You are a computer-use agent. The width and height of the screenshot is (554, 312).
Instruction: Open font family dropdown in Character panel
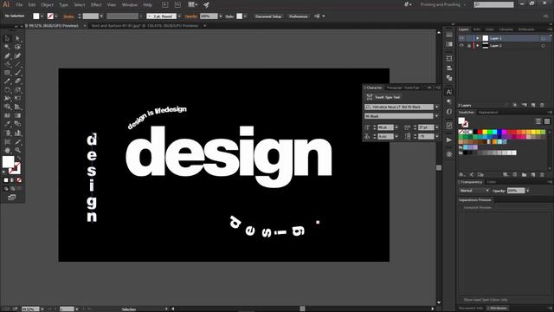click(436, 107)
